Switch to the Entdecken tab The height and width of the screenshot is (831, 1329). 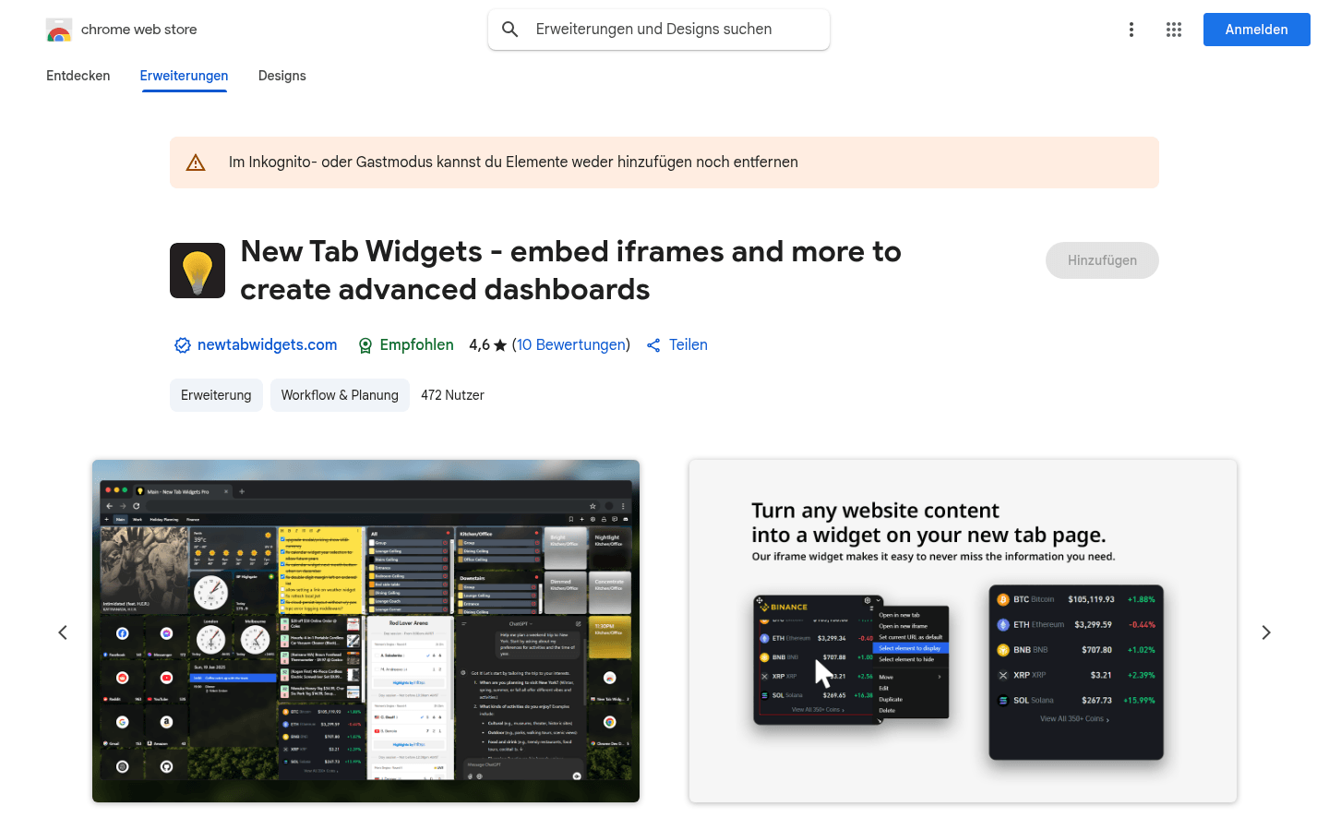(78, 76)
